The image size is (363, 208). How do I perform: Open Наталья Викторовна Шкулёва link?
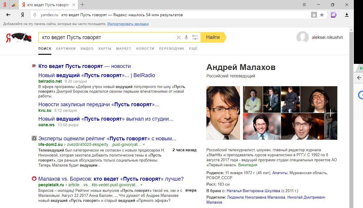point(253,191)
